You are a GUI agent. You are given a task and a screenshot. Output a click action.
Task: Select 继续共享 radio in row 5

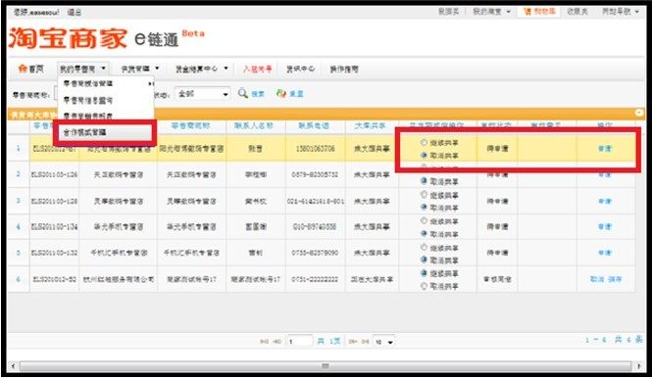click(x=424, y=247)
